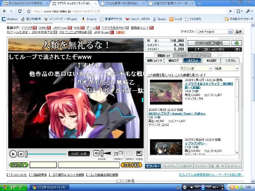Switch to the 投稿者コメ tab
This screenshot has width=255, height=191.
(x=163, y=55)
